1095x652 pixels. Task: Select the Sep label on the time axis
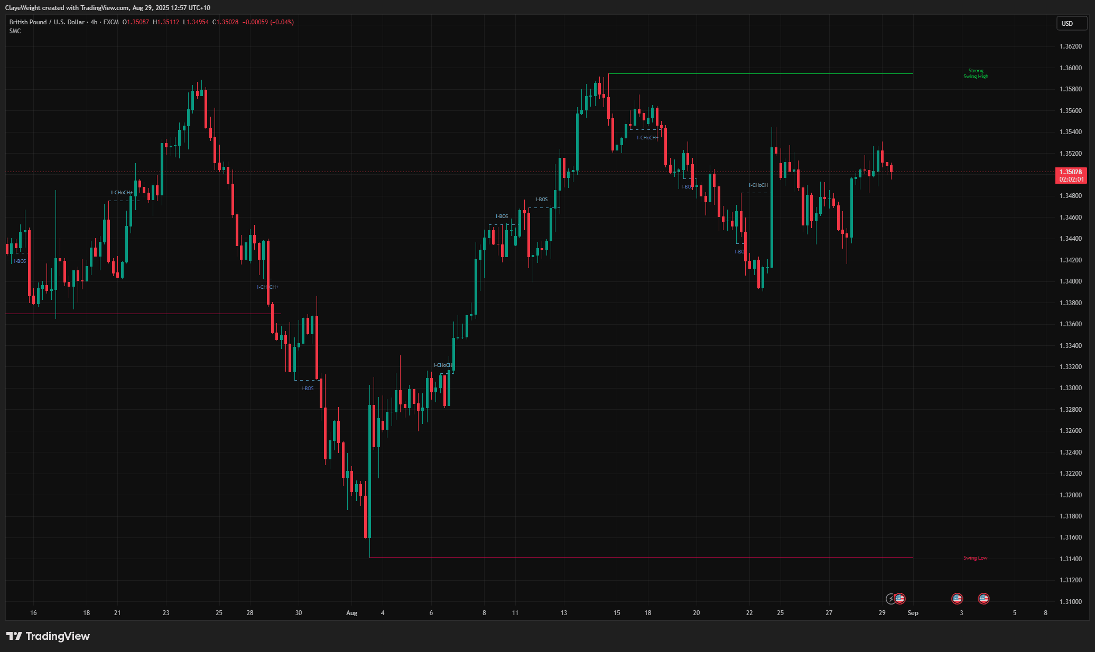(x=913, y=613)
